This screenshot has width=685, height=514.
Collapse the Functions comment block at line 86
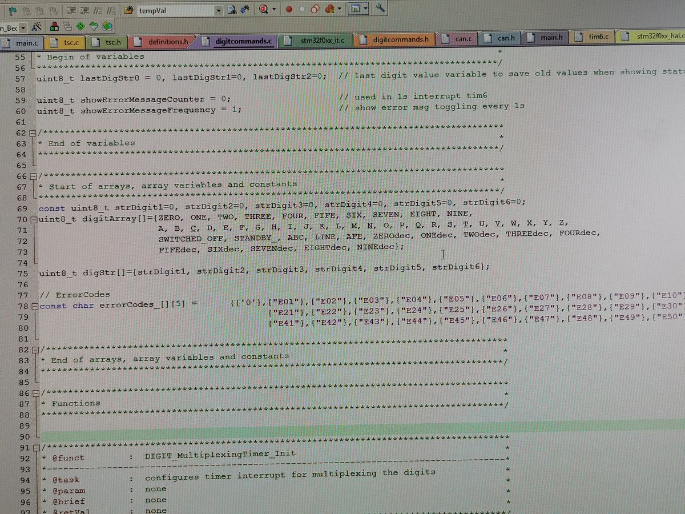(35, 393)
